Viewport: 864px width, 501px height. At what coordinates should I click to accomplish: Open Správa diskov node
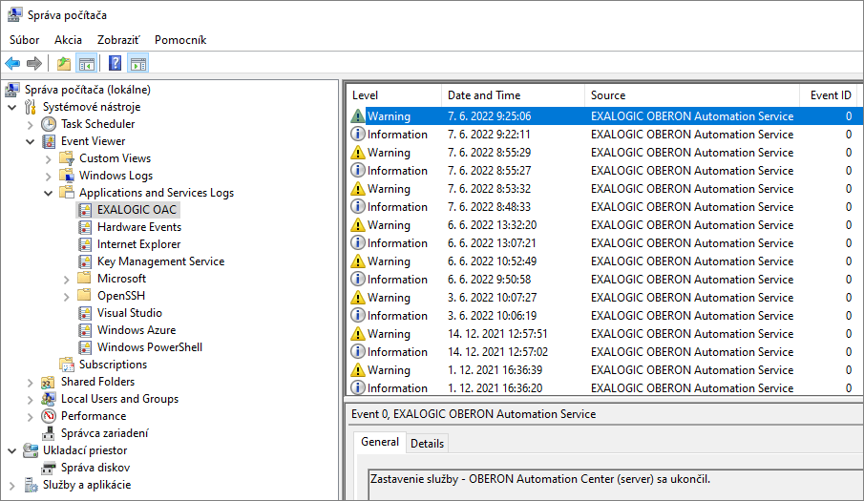(x=95, y=468)
